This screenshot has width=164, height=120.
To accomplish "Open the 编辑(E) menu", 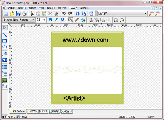I will (x=22, y=8).
